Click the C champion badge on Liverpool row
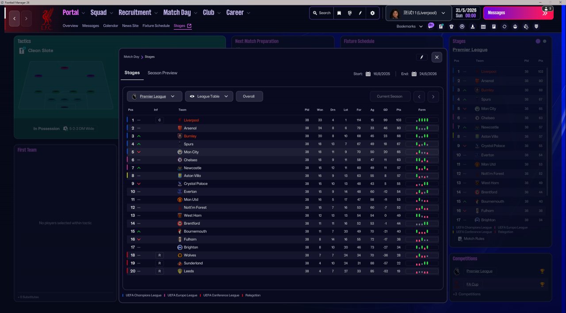Viewport: 566px width, 313px height. coord(159,120)
